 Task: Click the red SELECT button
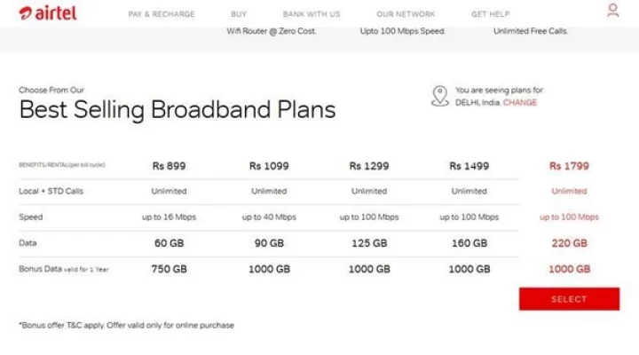[569, 299]
